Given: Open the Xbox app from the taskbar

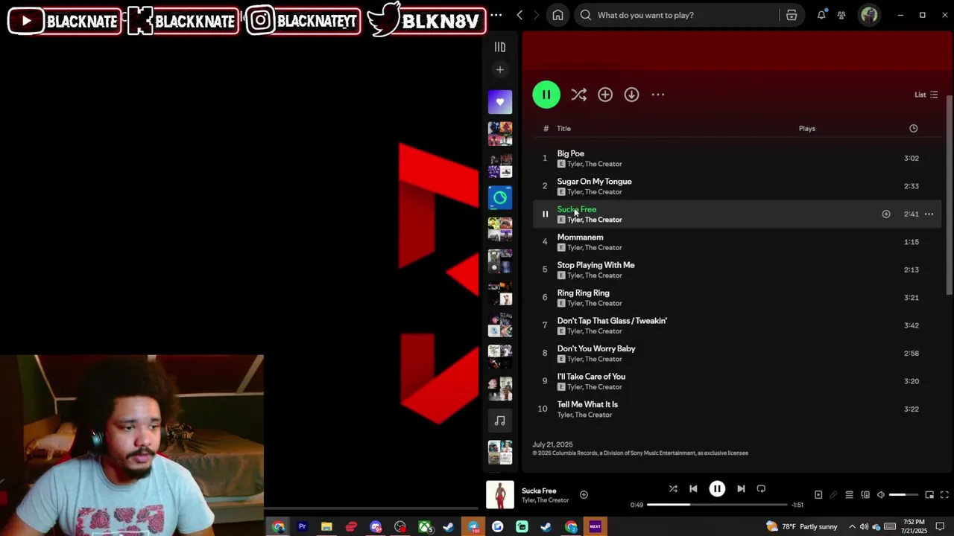Looking at the screenshot, I should click(425, 527).
